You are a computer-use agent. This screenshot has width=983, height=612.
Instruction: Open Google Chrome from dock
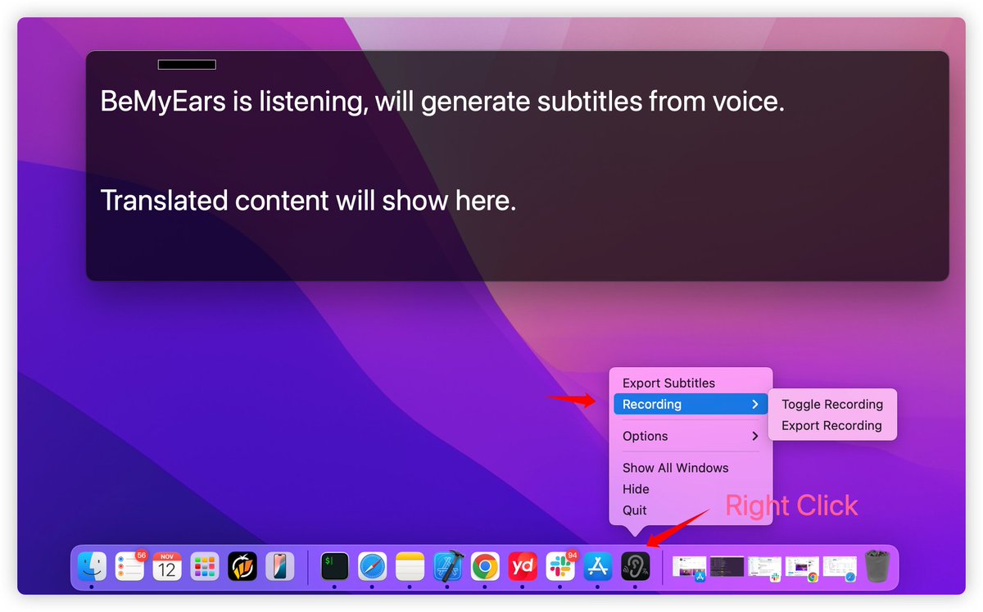[485, 566]
